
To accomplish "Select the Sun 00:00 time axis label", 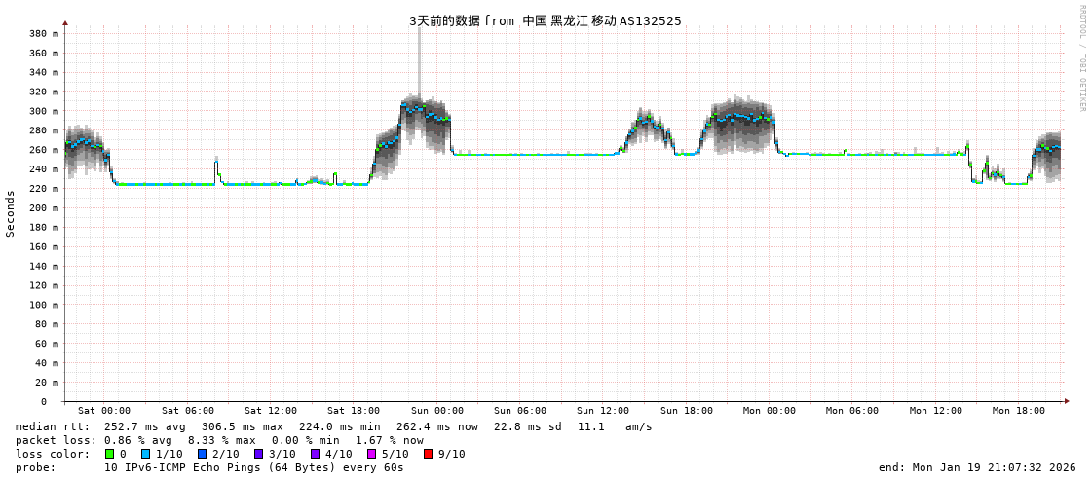I will tap(436, 411).
